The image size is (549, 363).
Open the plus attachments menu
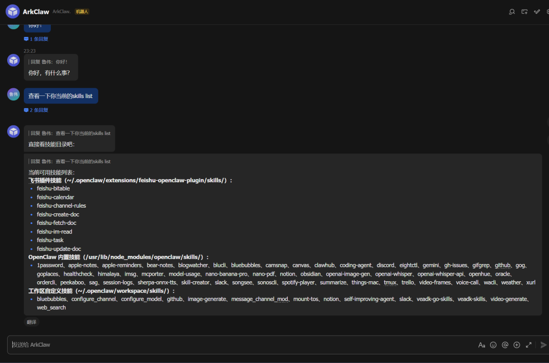(x=517, y=345)
